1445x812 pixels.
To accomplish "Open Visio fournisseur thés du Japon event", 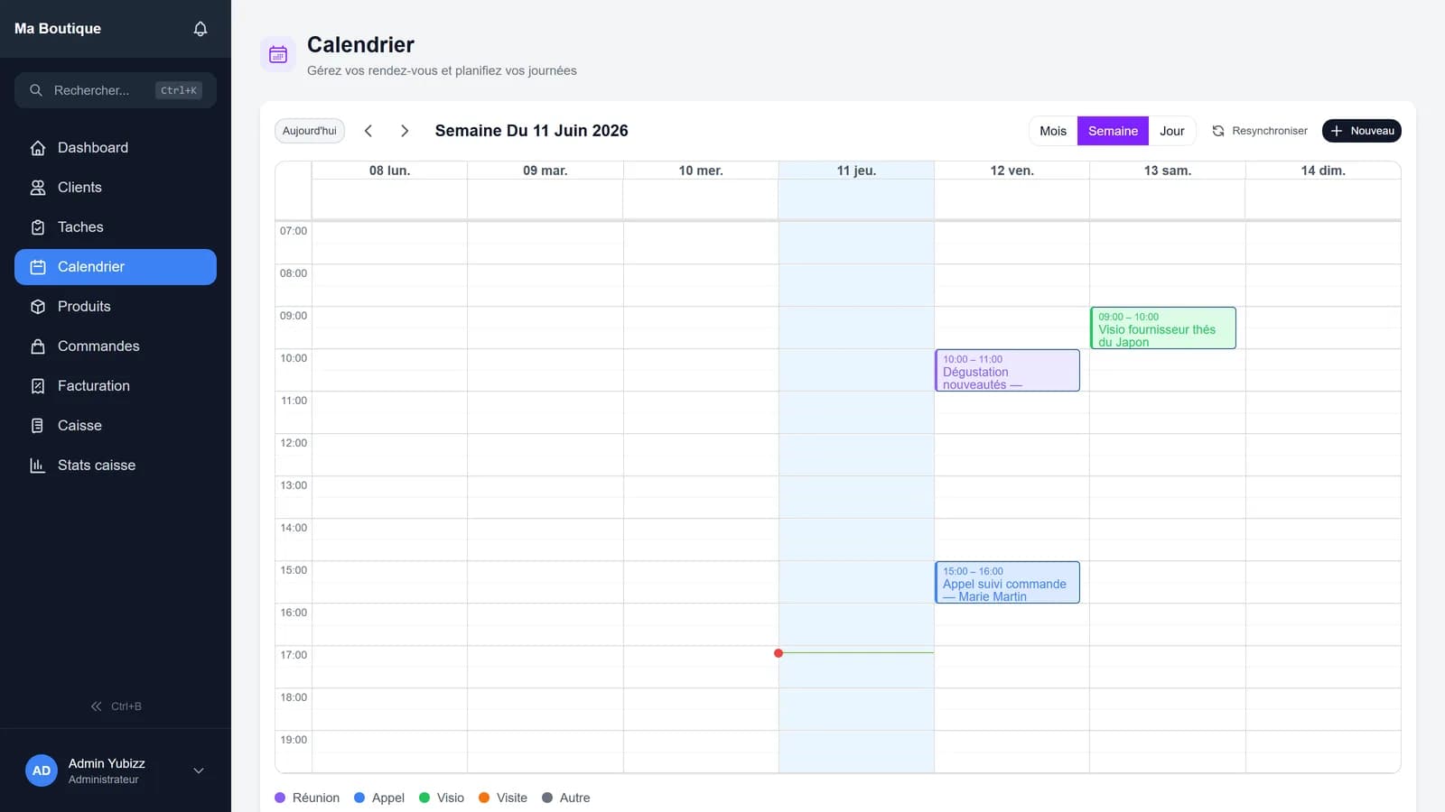I will (1163, 328).
